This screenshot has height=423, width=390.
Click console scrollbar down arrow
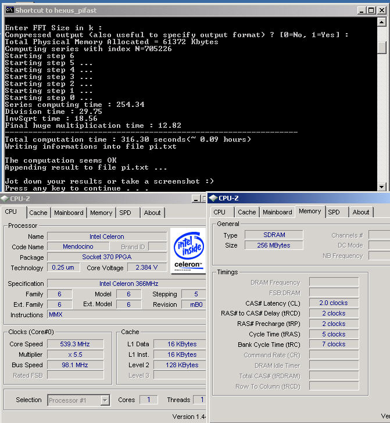[382, 187]
